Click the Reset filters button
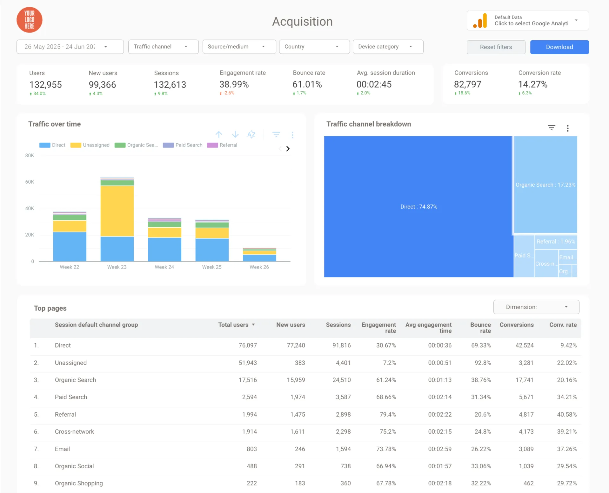 (x=496, y=47)
